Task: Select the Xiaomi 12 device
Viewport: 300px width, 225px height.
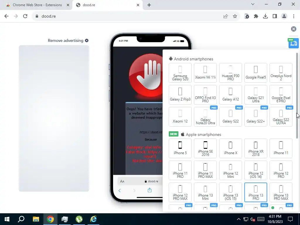Action: pos(180,117)
